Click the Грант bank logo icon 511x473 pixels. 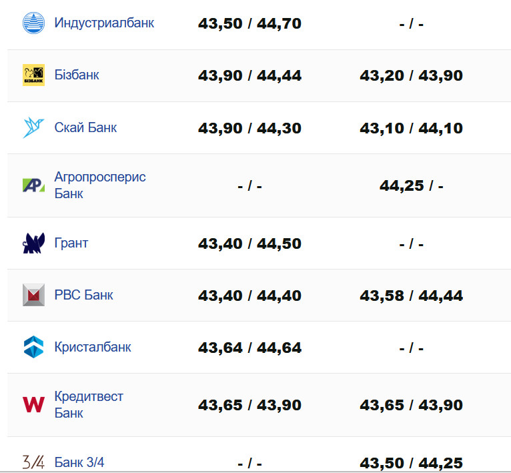pos(33,244)
